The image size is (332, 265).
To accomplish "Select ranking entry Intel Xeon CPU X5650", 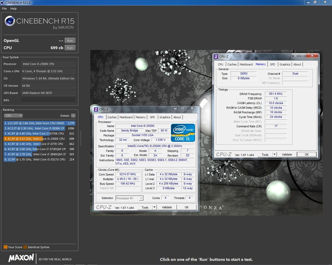I will click(x=39, y=123).
